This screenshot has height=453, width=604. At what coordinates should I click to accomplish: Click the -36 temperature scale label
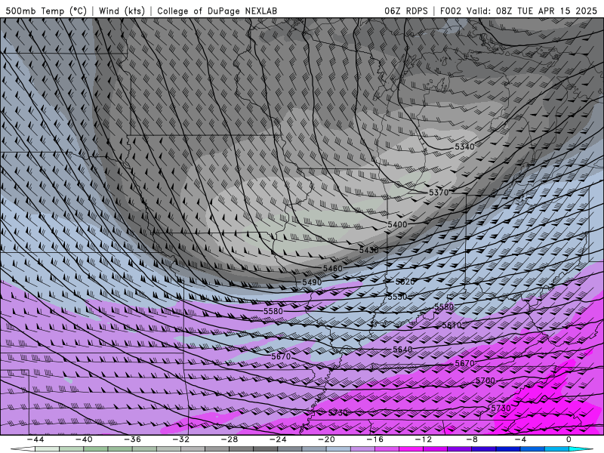click(x=132, y=439)
